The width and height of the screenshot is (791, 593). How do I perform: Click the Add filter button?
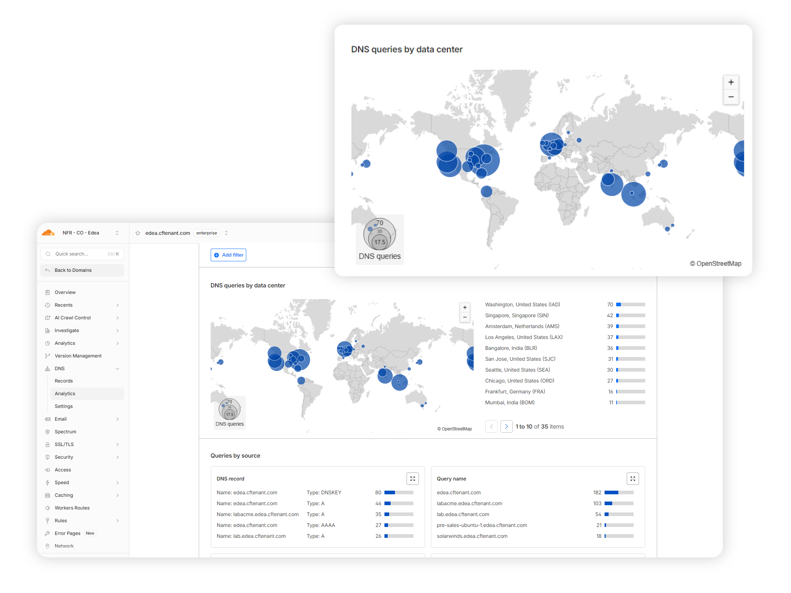[x=228, y=255]
